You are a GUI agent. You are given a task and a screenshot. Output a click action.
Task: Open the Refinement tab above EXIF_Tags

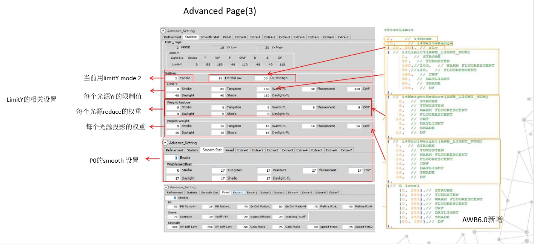172,37
